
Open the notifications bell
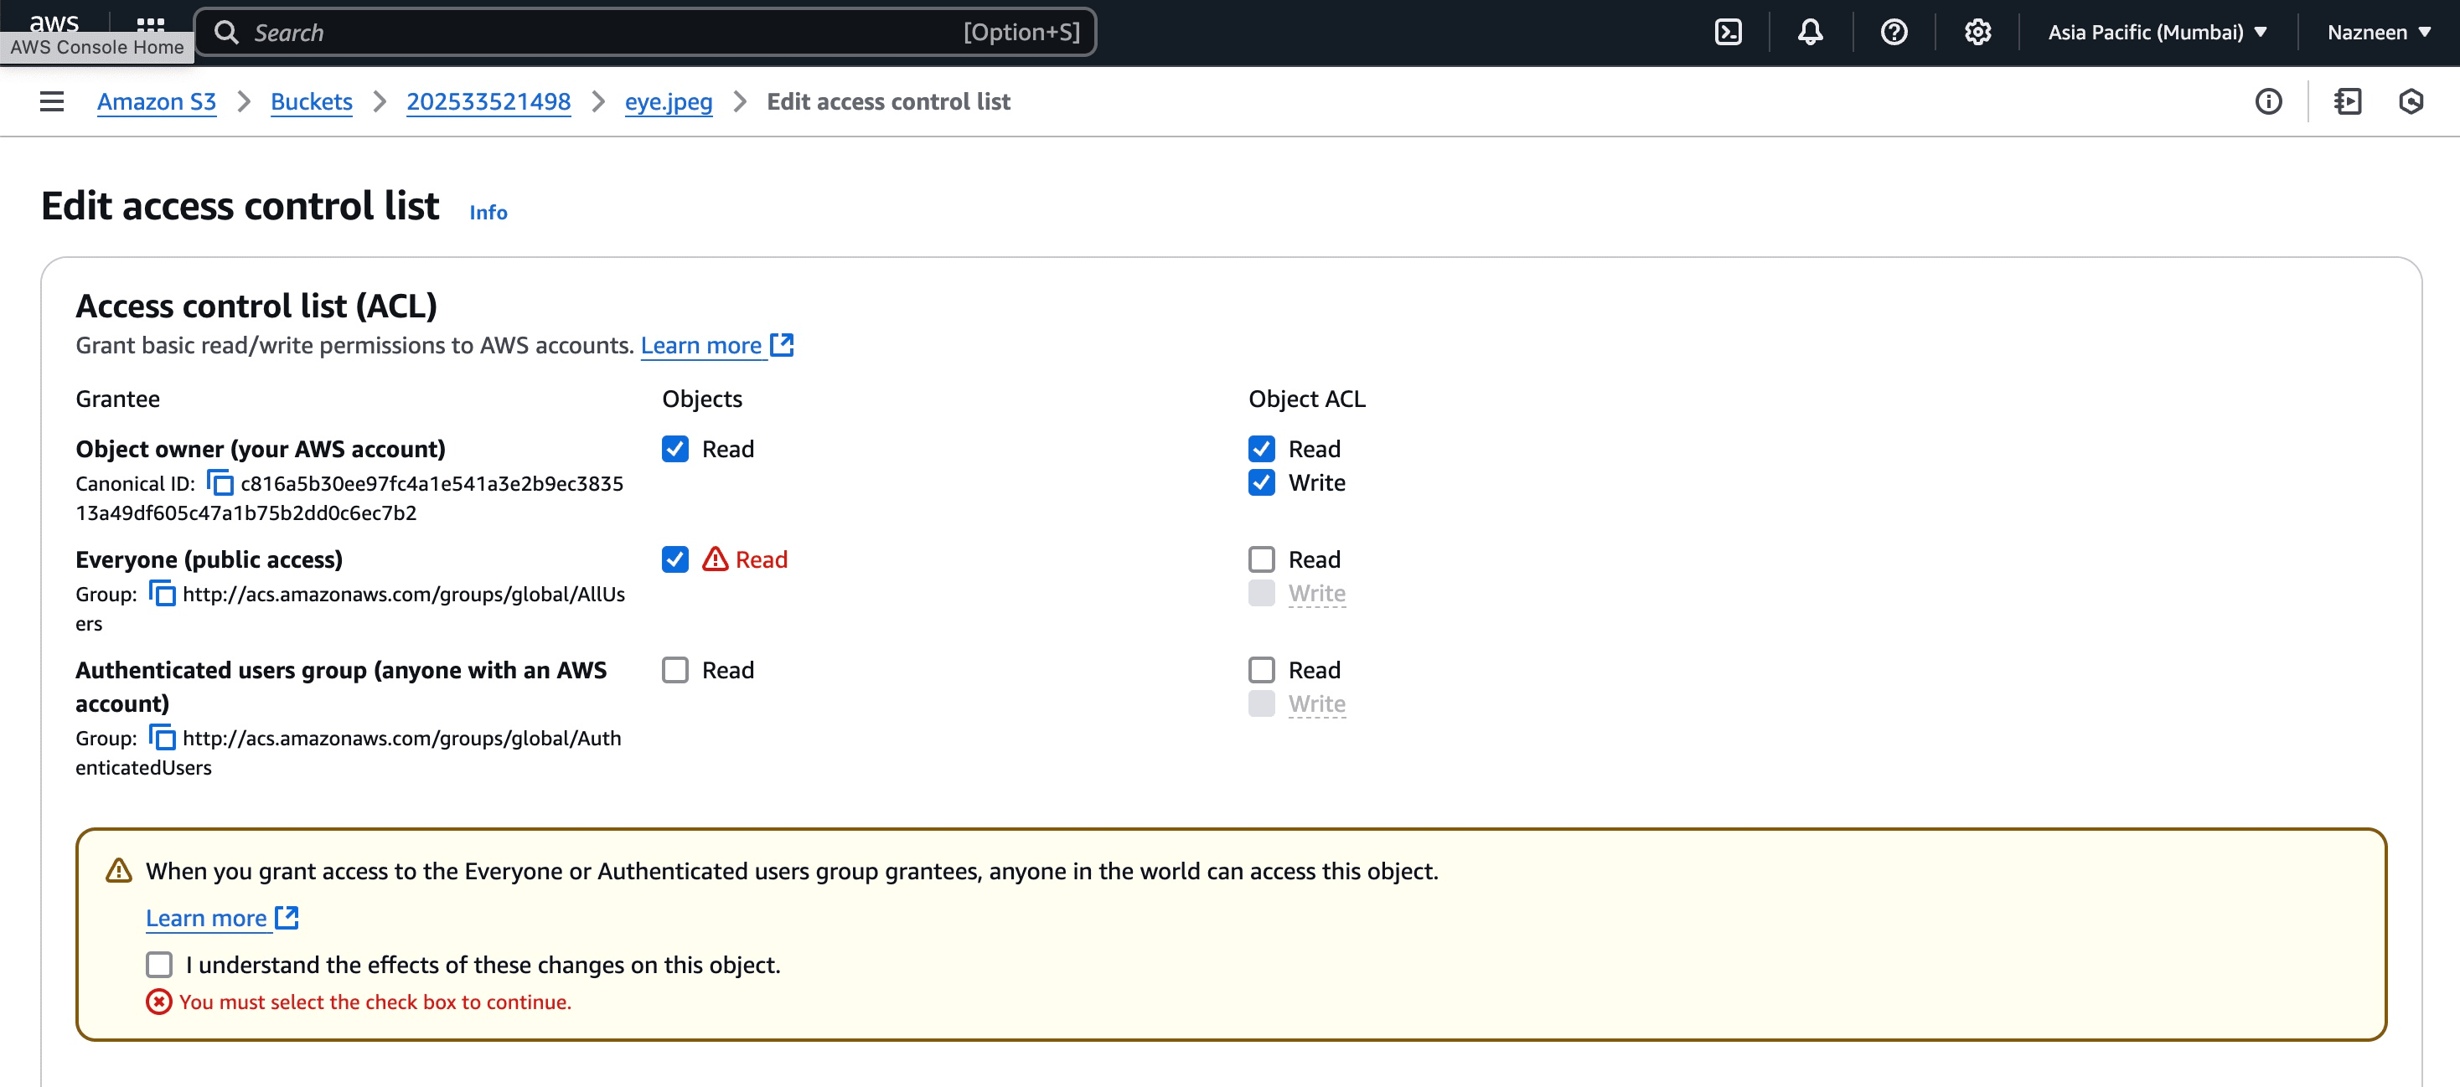[x=1811, y=33]
